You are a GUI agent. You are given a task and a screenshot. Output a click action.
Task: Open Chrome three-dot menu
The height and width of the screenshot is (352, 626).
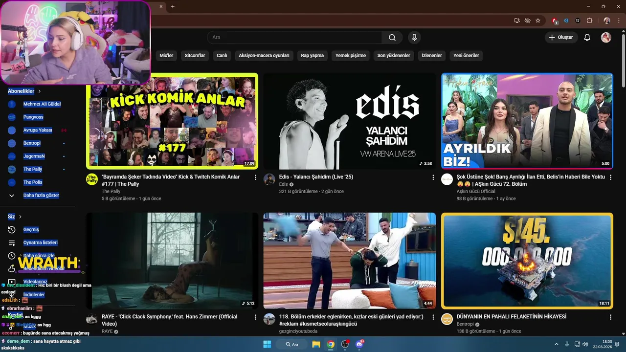(x=618, y=21)
